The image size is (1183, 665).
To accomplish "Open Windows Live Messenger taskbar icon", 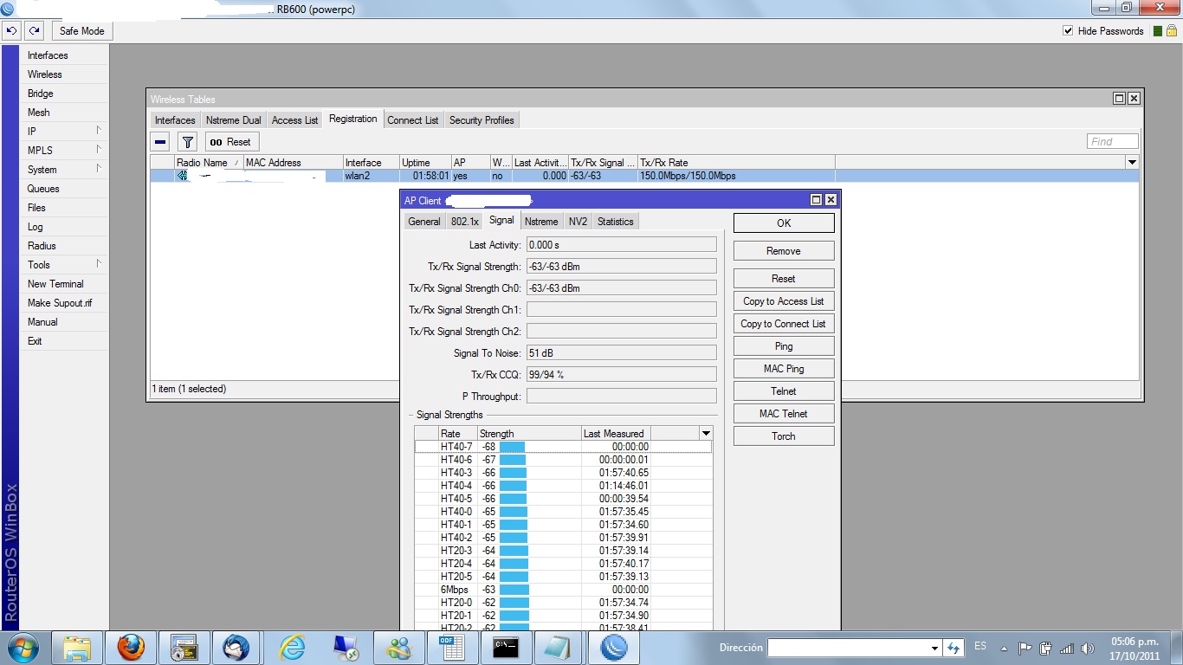I will [x=399, y=648].
